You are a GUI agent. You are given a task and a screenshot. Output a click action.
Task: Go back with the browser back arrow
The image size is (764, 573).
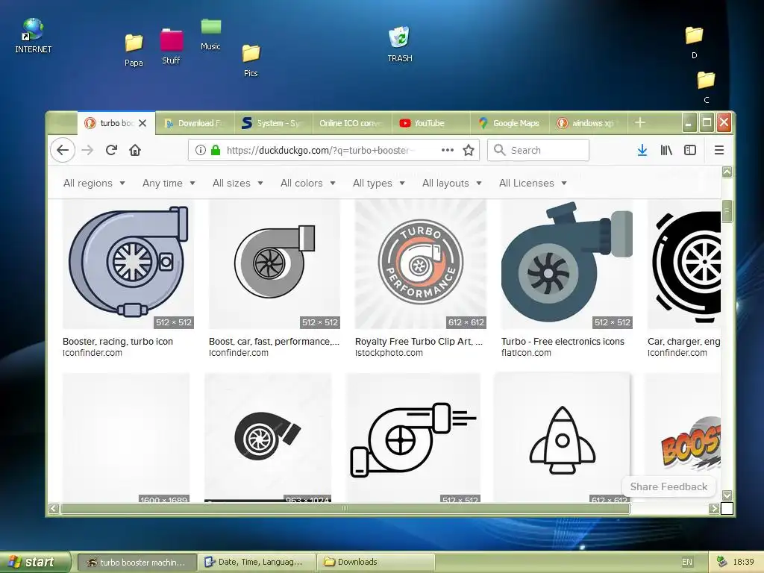click(63, 150)
